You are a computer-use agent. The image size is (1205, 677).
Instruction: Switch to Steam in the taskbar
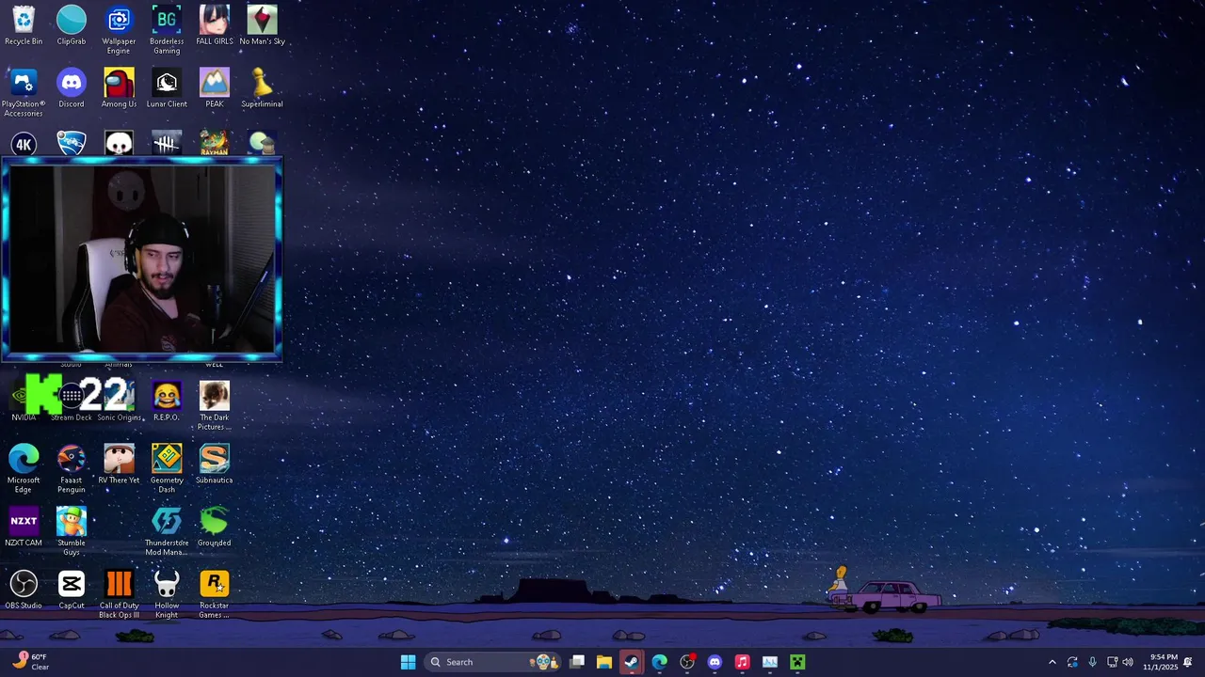pos(632,662)
